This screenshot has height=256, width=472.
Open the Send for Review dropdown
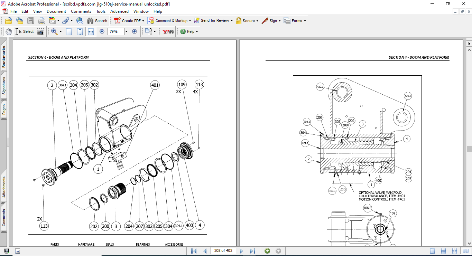tap(232, 21)
